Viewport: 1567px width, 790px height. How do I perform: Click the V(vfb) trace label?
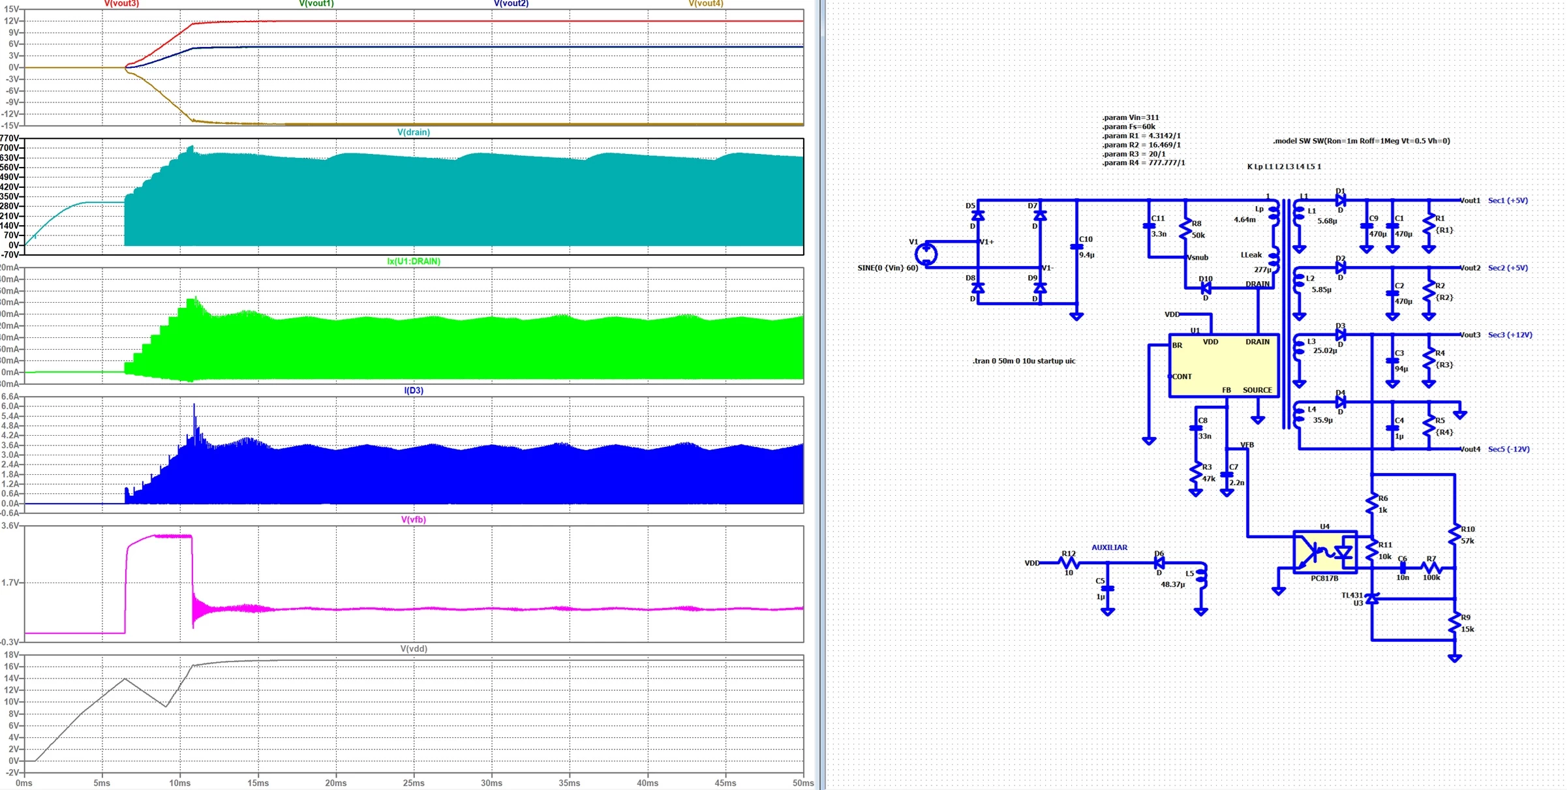click(x=414, y=520)
